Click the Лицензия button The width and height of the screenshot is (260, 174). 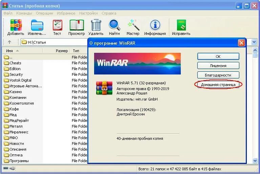[218, 66]
